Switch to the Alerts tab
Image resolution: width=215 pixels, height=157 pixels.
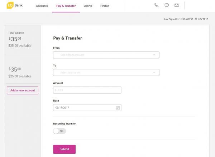click(x=88, y=6)
